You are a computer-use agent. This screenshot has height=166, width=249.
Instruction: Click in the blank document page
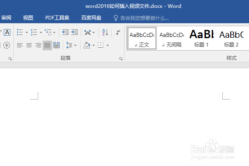[x=124, y=117]
